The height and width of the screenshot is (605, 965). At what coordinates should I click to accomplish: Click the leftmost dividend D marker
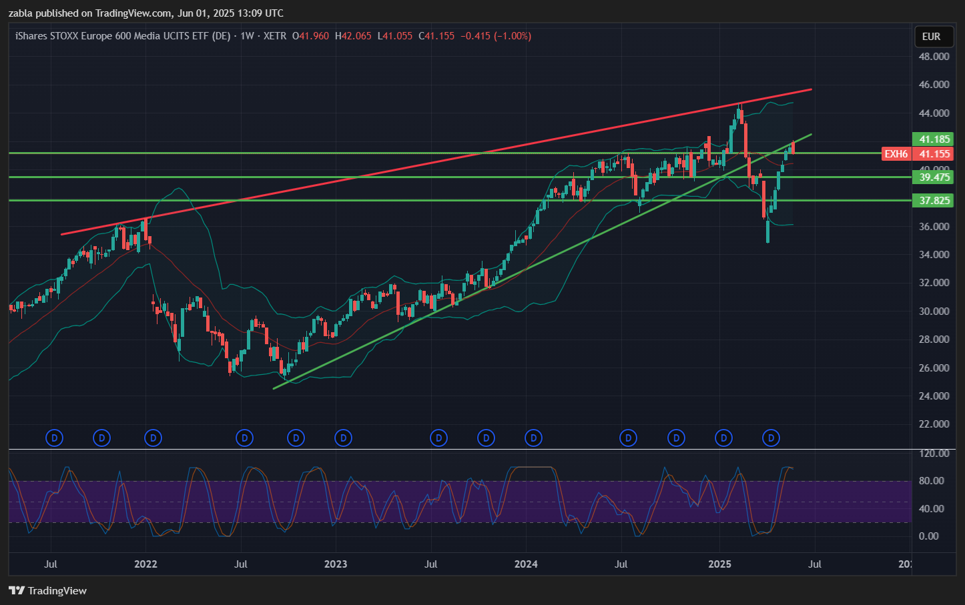[54, 438]
